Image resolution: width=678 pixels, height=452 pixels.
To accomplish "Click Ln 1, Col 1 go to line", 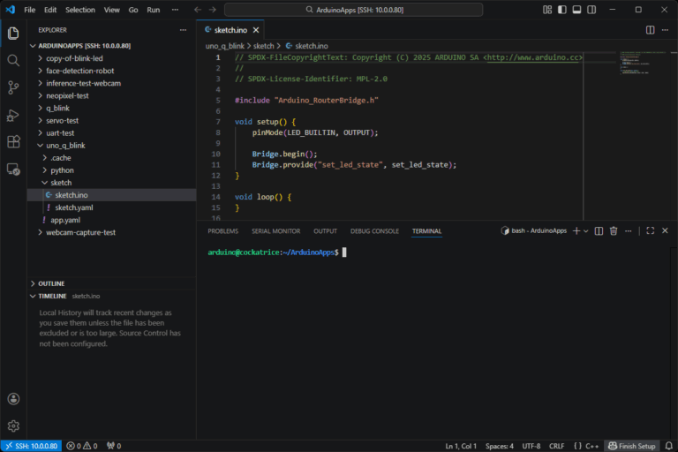I will coord(461,446).
